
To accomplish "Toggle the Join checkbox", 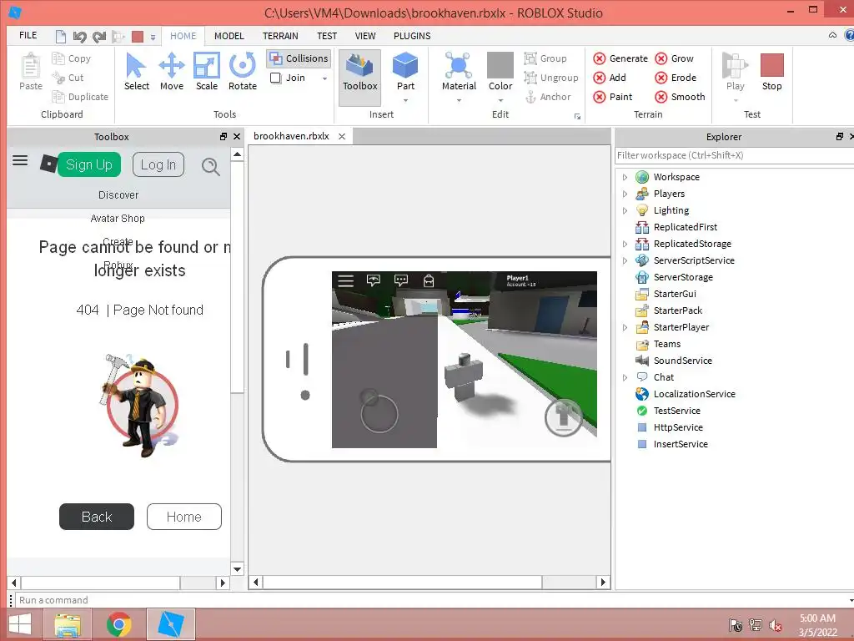I will [x=276, y=78].
